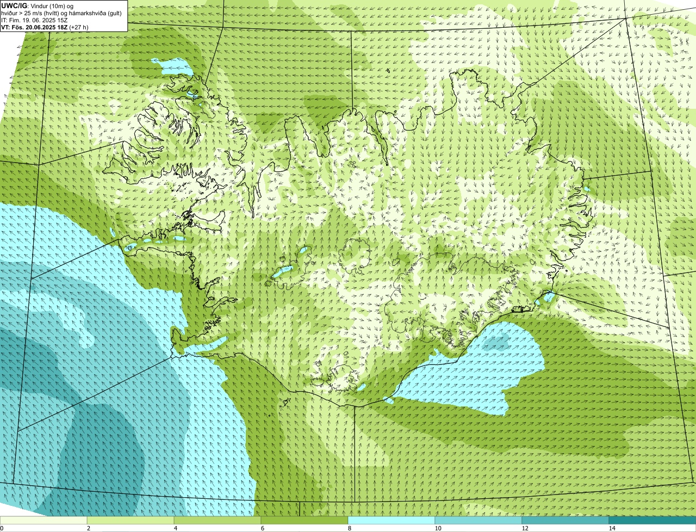This screenshot has width=696, height=532.
Task: Click the legend scale label '6'
Action: (262, 528)
